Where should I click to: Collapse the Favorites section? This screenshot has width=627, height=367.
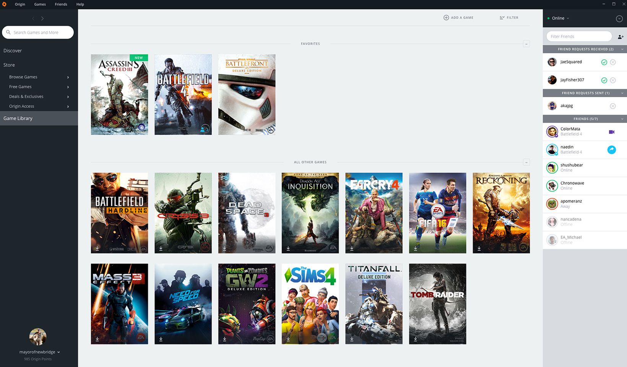pos(526,44)
